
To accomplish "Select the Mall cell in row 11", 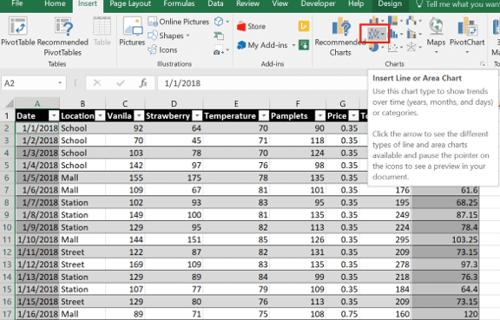I will click(x=82, y=239).
